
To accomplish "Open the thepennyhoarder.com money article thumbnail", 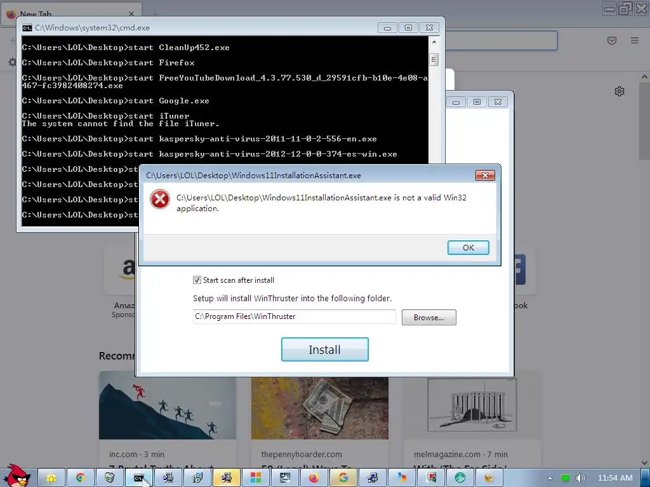I will pyautogui.click(x=320, y=408).
